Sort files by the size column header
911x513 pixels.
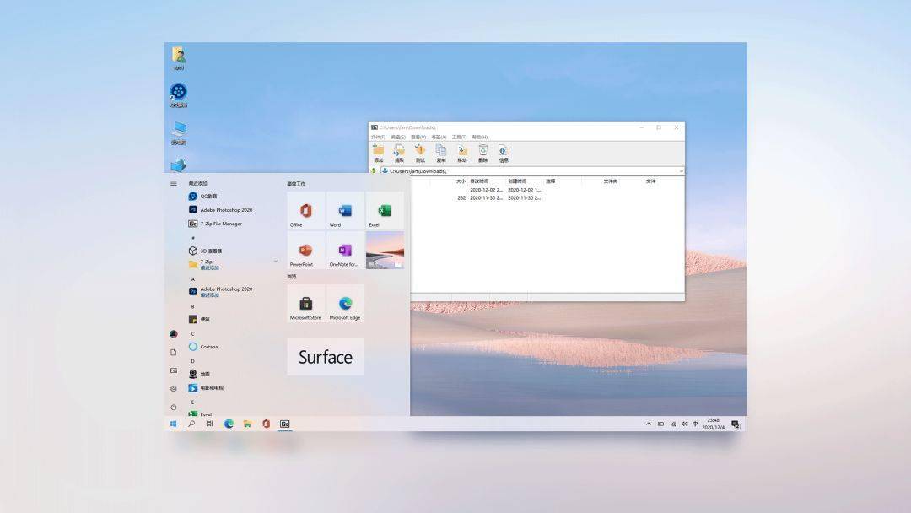click(x=461, y=181)
